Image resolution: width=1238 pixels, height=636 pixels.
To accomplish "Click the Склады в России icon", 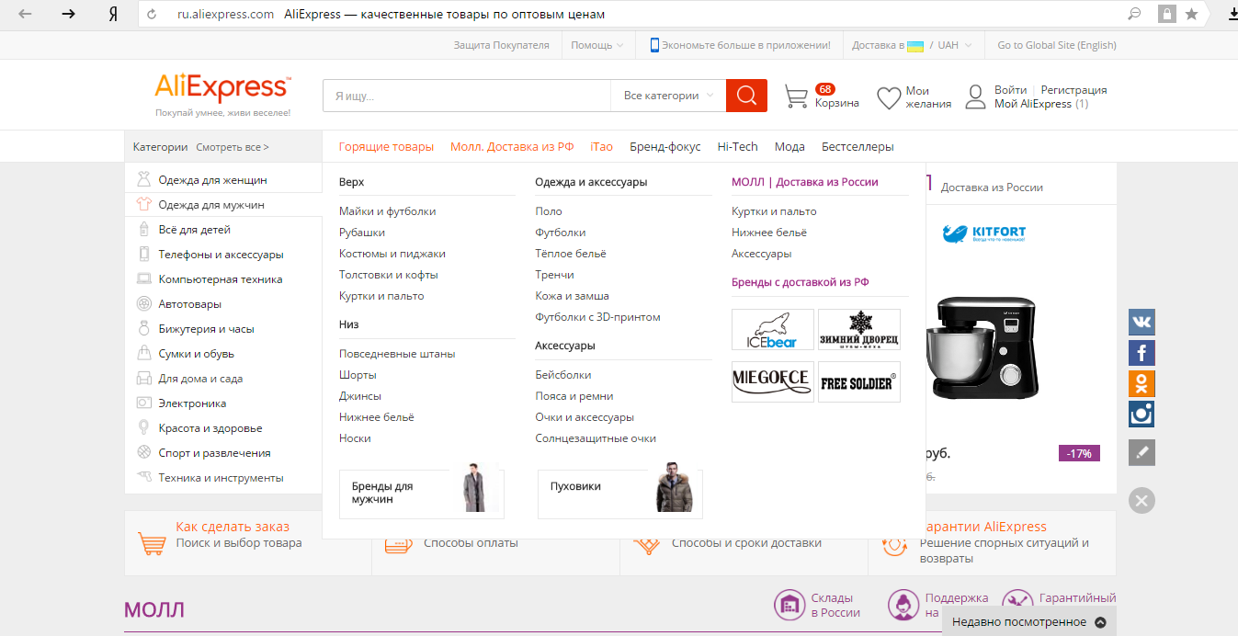I will (789, 605).
